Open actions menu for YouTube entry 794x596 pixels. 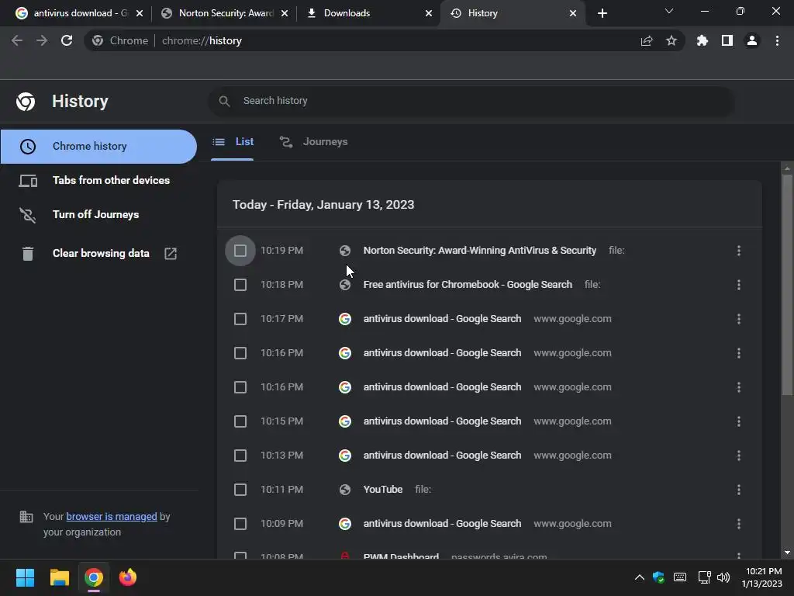point(739,490)
